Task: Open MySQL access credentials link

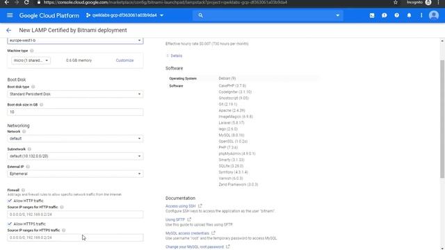Action: (187, 233)
